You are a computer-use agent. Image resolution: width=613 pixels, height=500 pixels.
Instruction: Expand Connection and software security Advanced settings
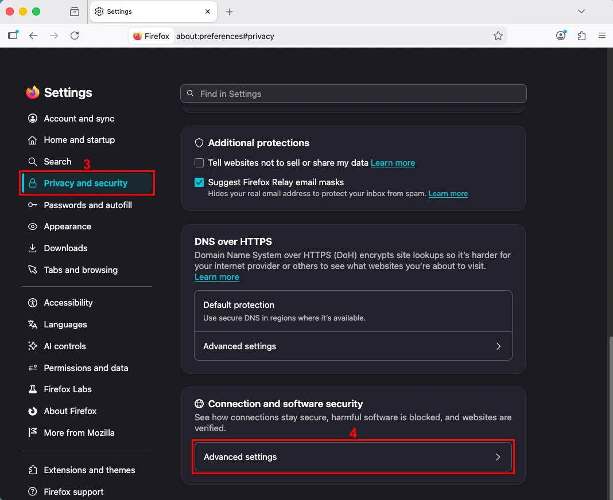coord(354,457)
